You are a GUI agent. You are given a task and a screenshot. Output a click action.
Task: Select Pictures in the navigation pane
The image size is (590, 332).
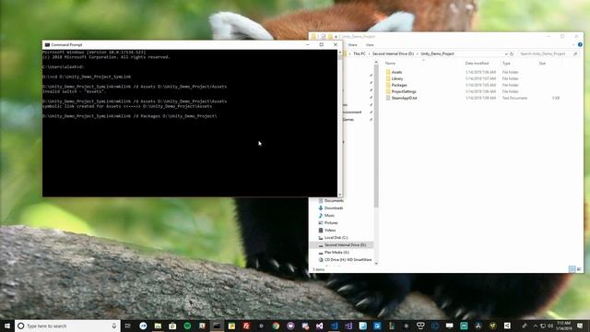331,223
